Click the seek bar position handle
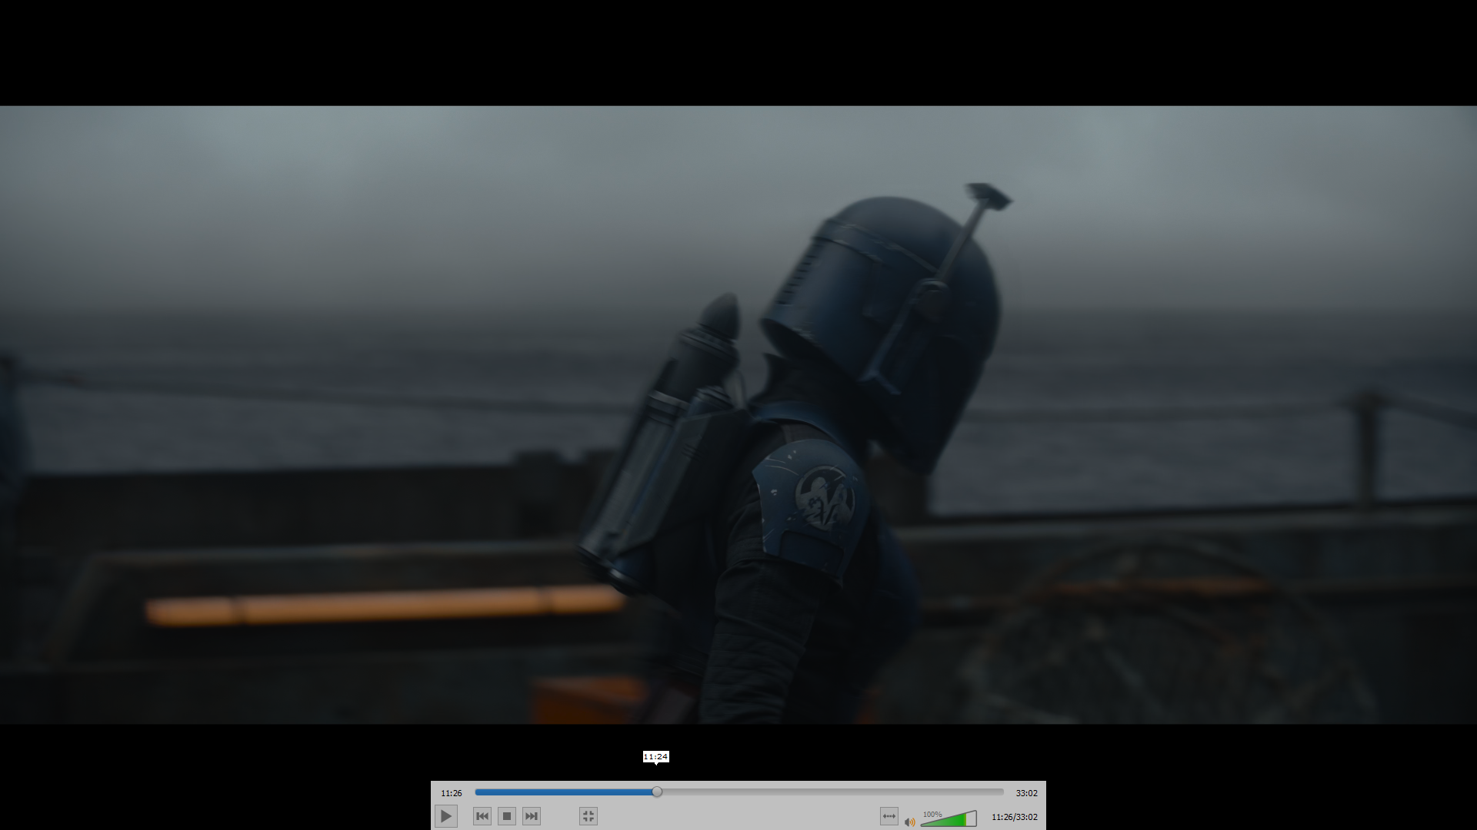Screen dimensions: 1477x830 [x=657, y=792]
